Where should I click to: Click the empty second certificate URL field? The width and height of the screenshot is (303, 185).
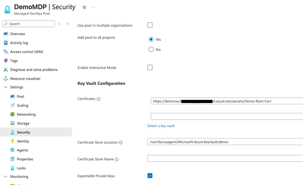(227, 116)
